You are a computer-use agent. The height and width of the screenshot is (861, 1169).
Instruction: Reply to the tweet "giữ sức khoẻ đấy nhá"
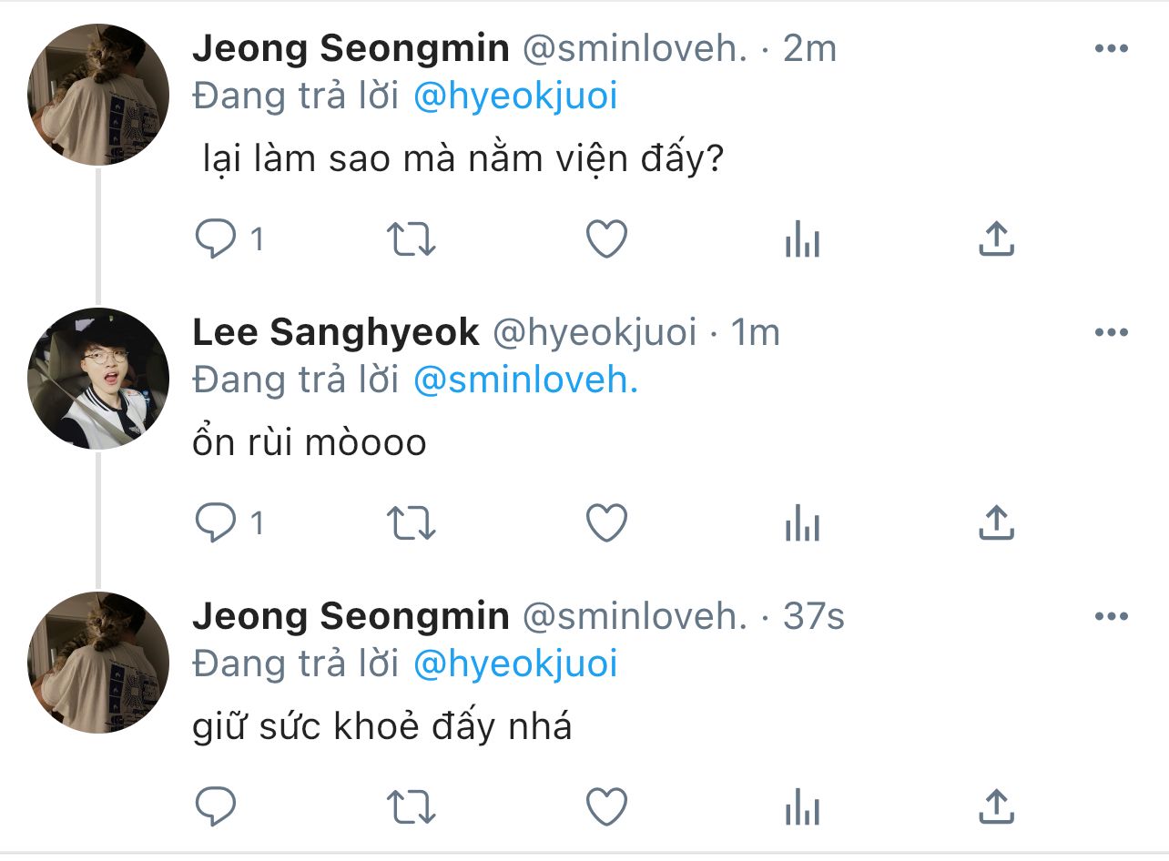pyautogui.click(x=216, y=806)
